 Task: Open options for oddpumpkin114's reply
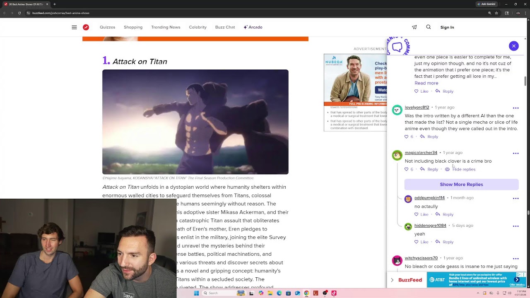point(516,198)
